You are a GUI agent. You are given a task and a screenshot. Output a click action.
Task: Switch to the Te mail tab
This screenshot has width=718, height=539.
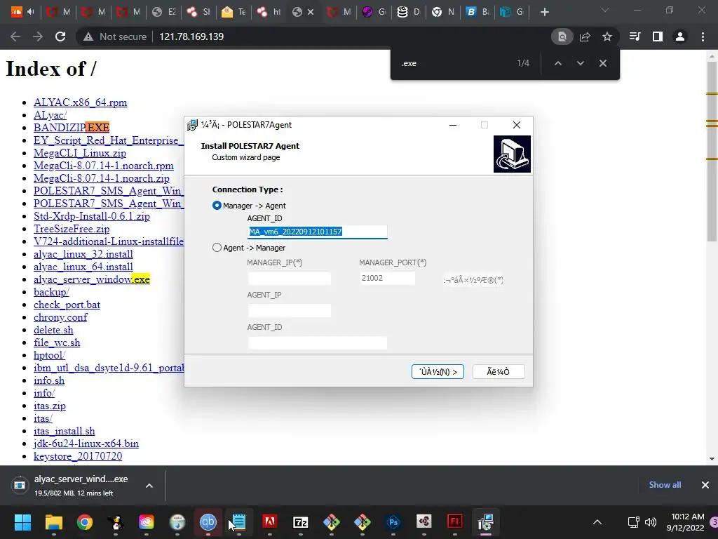(233, 12)
